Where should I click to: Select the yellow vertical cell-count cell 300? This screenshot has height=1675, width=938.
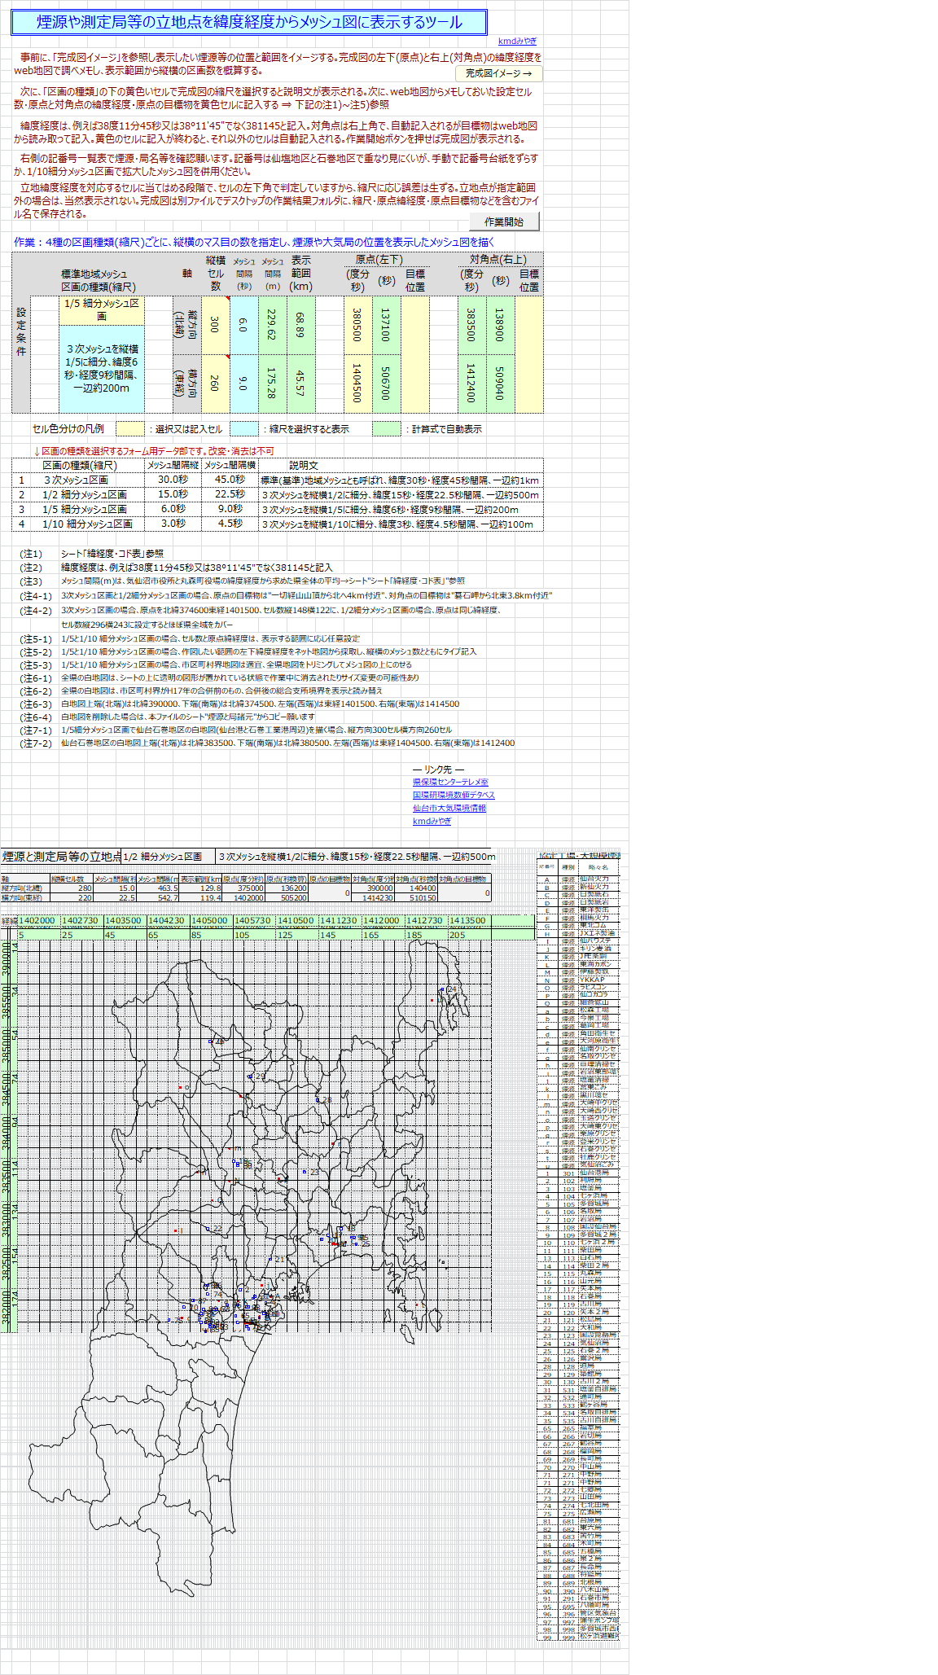point(215,325)
